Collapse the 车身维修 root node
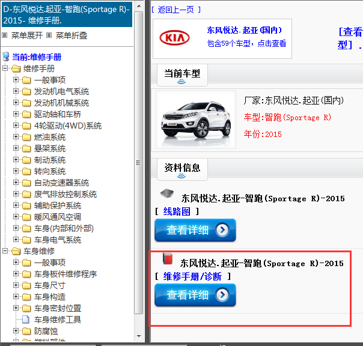This screenshot has width=363, height=346. tap(5, 251)
